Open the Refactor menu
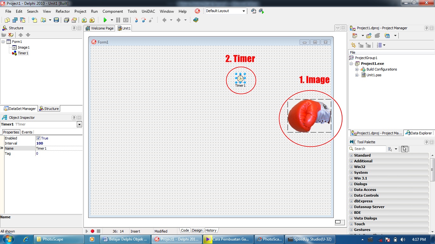435x244 pixels. [x=62, y=11]
